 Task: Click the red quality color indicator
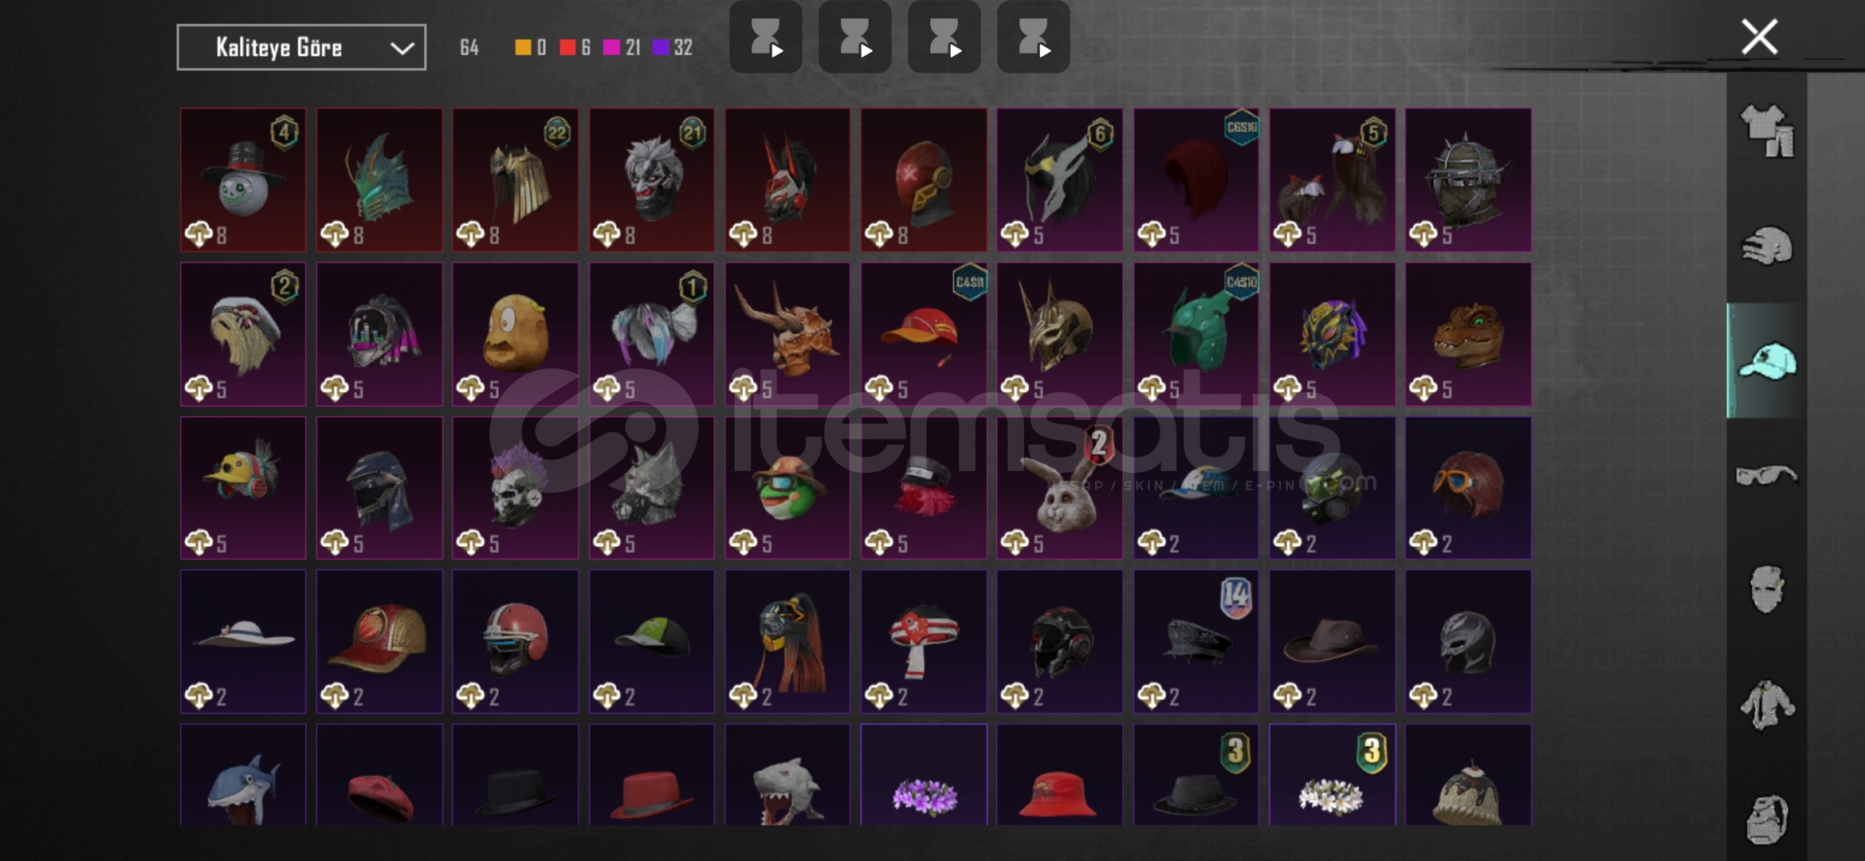tap(567, 48)
